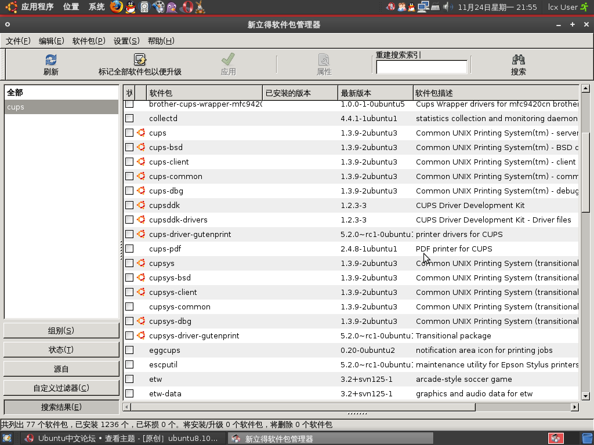Click the Ubuntu support icon beside cupsddk
594x445 pixels.
click(x=141, y=205)
